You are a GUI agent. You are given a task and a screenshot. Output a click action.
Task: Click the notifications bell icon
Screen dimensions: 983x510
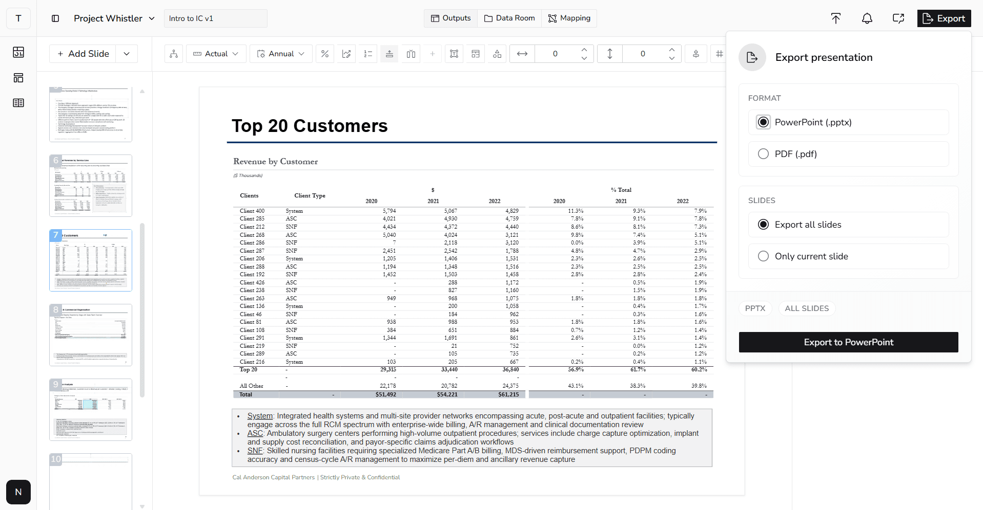(x=867, y=18)
